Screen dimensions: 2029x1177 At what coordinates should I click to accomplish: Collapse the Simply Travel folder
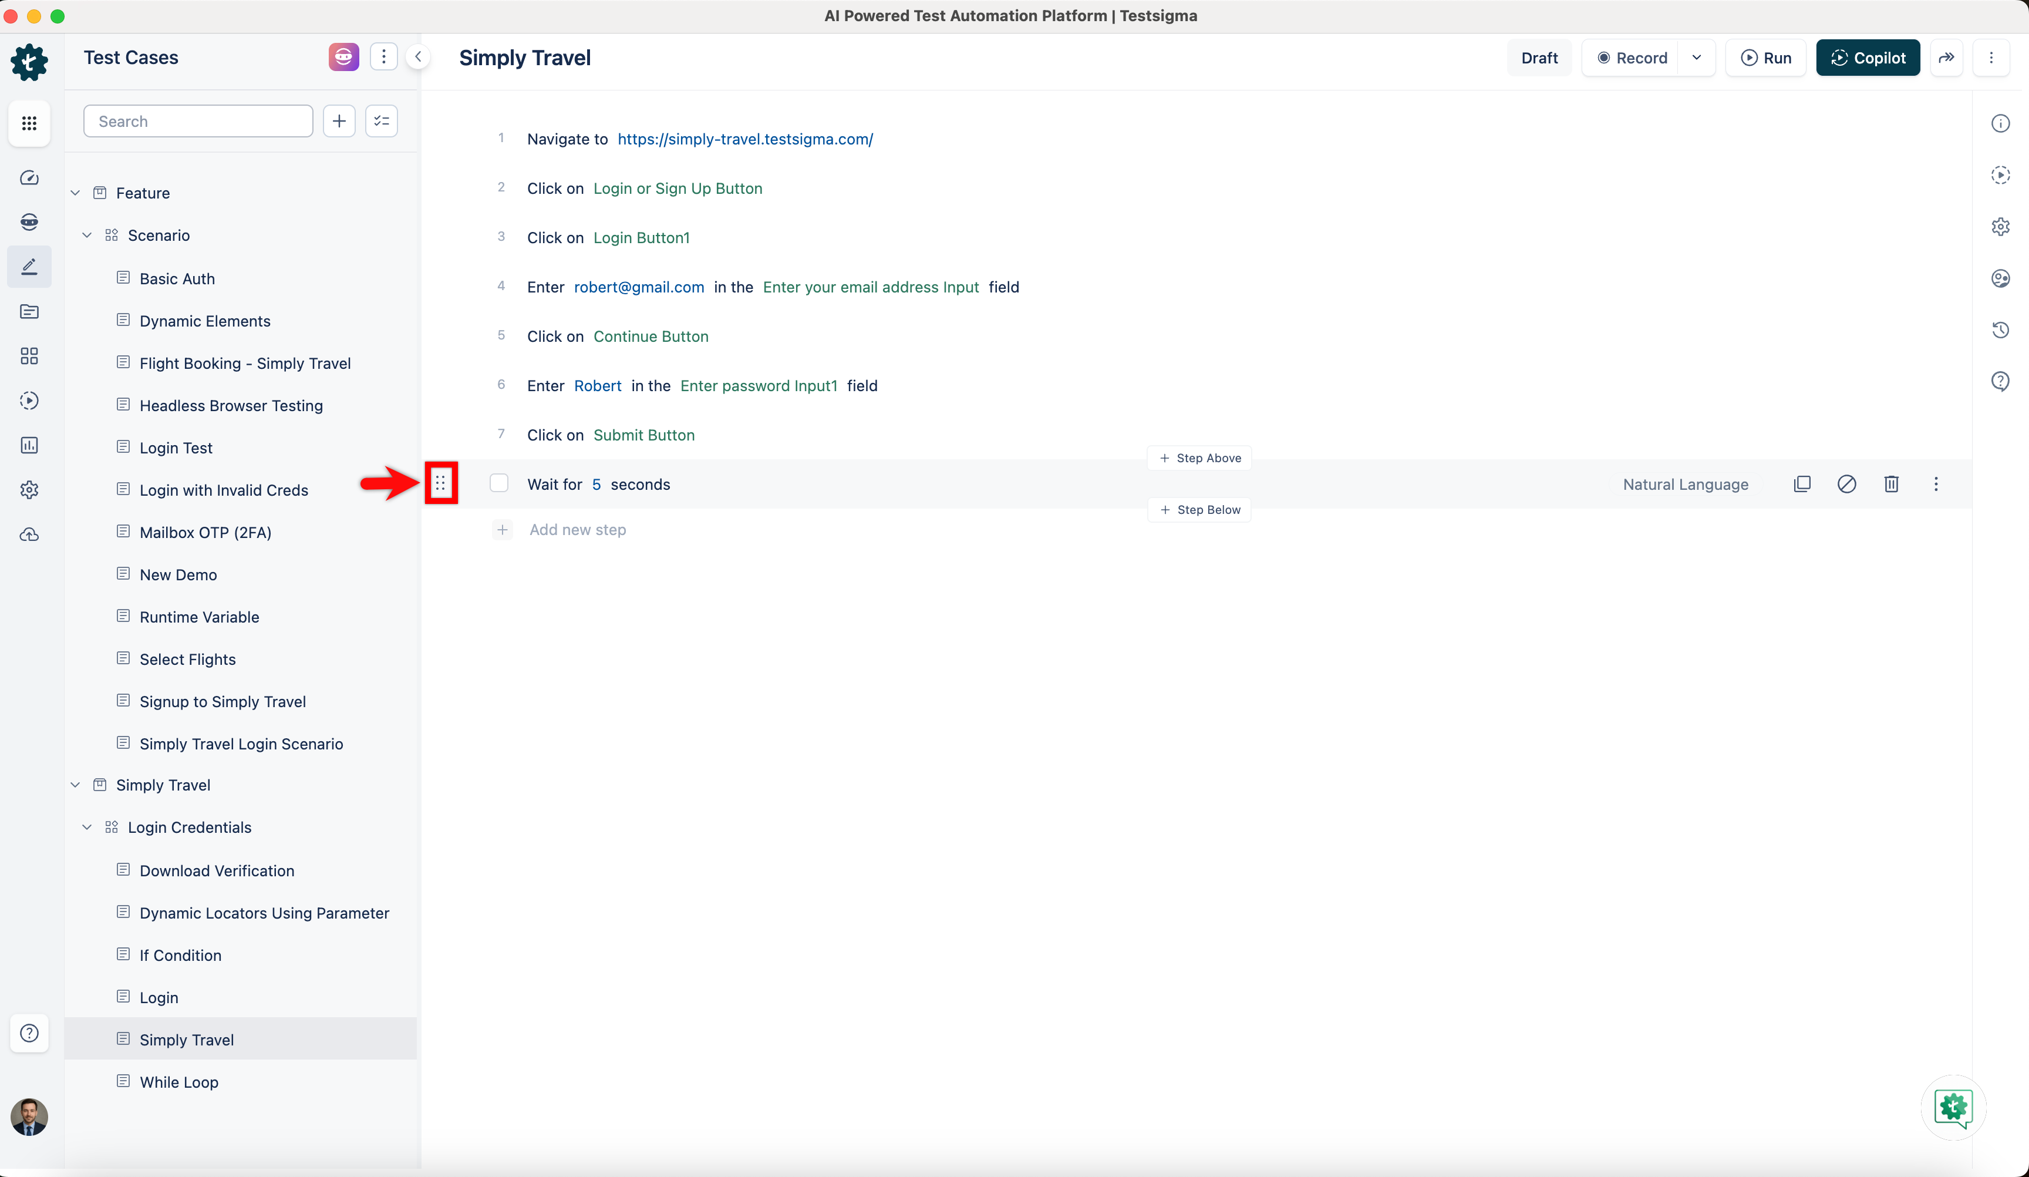click(75, 785)
